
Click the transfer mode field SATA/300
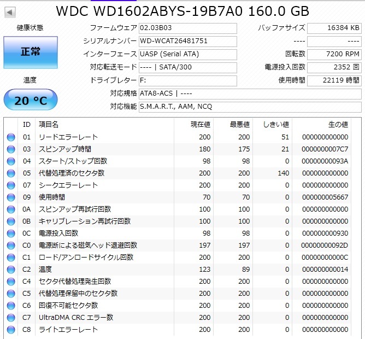[x=188, y=67]
